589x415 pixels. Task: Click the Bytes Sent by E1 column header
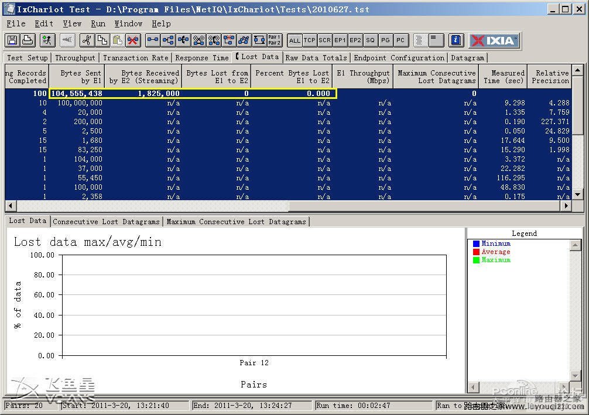[77, 77]
